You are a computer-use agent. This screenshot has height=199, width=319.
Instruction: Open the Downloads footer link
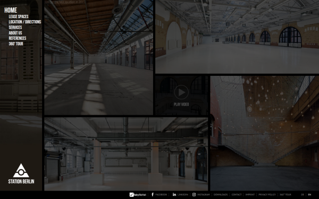[221, 195]
